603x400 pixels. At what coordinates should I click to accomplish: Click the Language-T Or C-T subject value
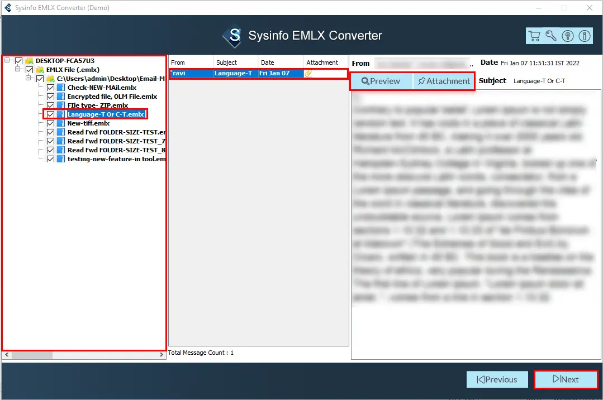(x=539, y=81)
